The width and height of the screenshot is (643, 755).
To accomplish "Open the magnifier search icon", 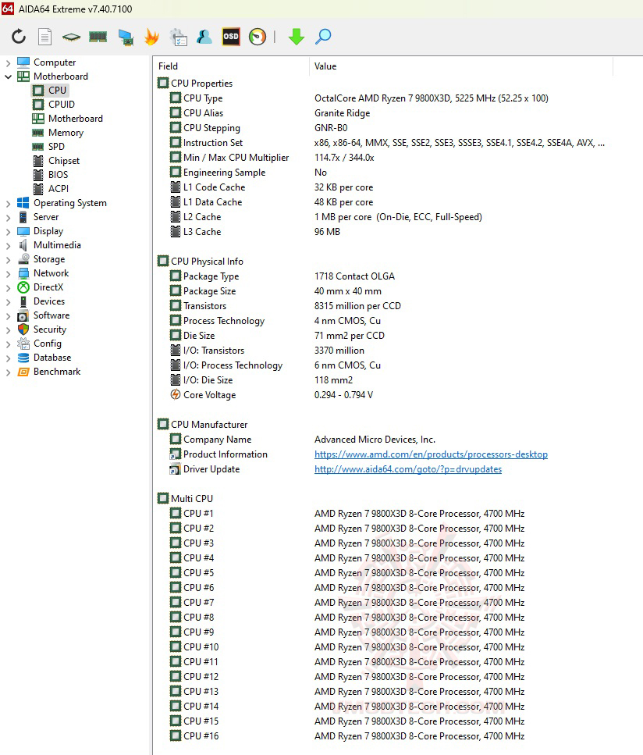I will 323,37.
